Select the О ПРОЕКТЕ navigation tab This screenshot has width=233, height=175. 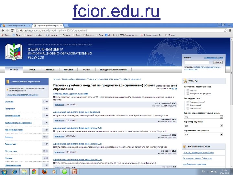[68, 69]
